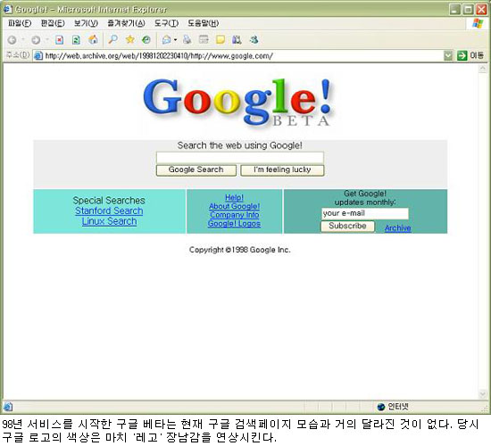
Task: Open the History toolbar icon
Action: [x=146, y=40]
